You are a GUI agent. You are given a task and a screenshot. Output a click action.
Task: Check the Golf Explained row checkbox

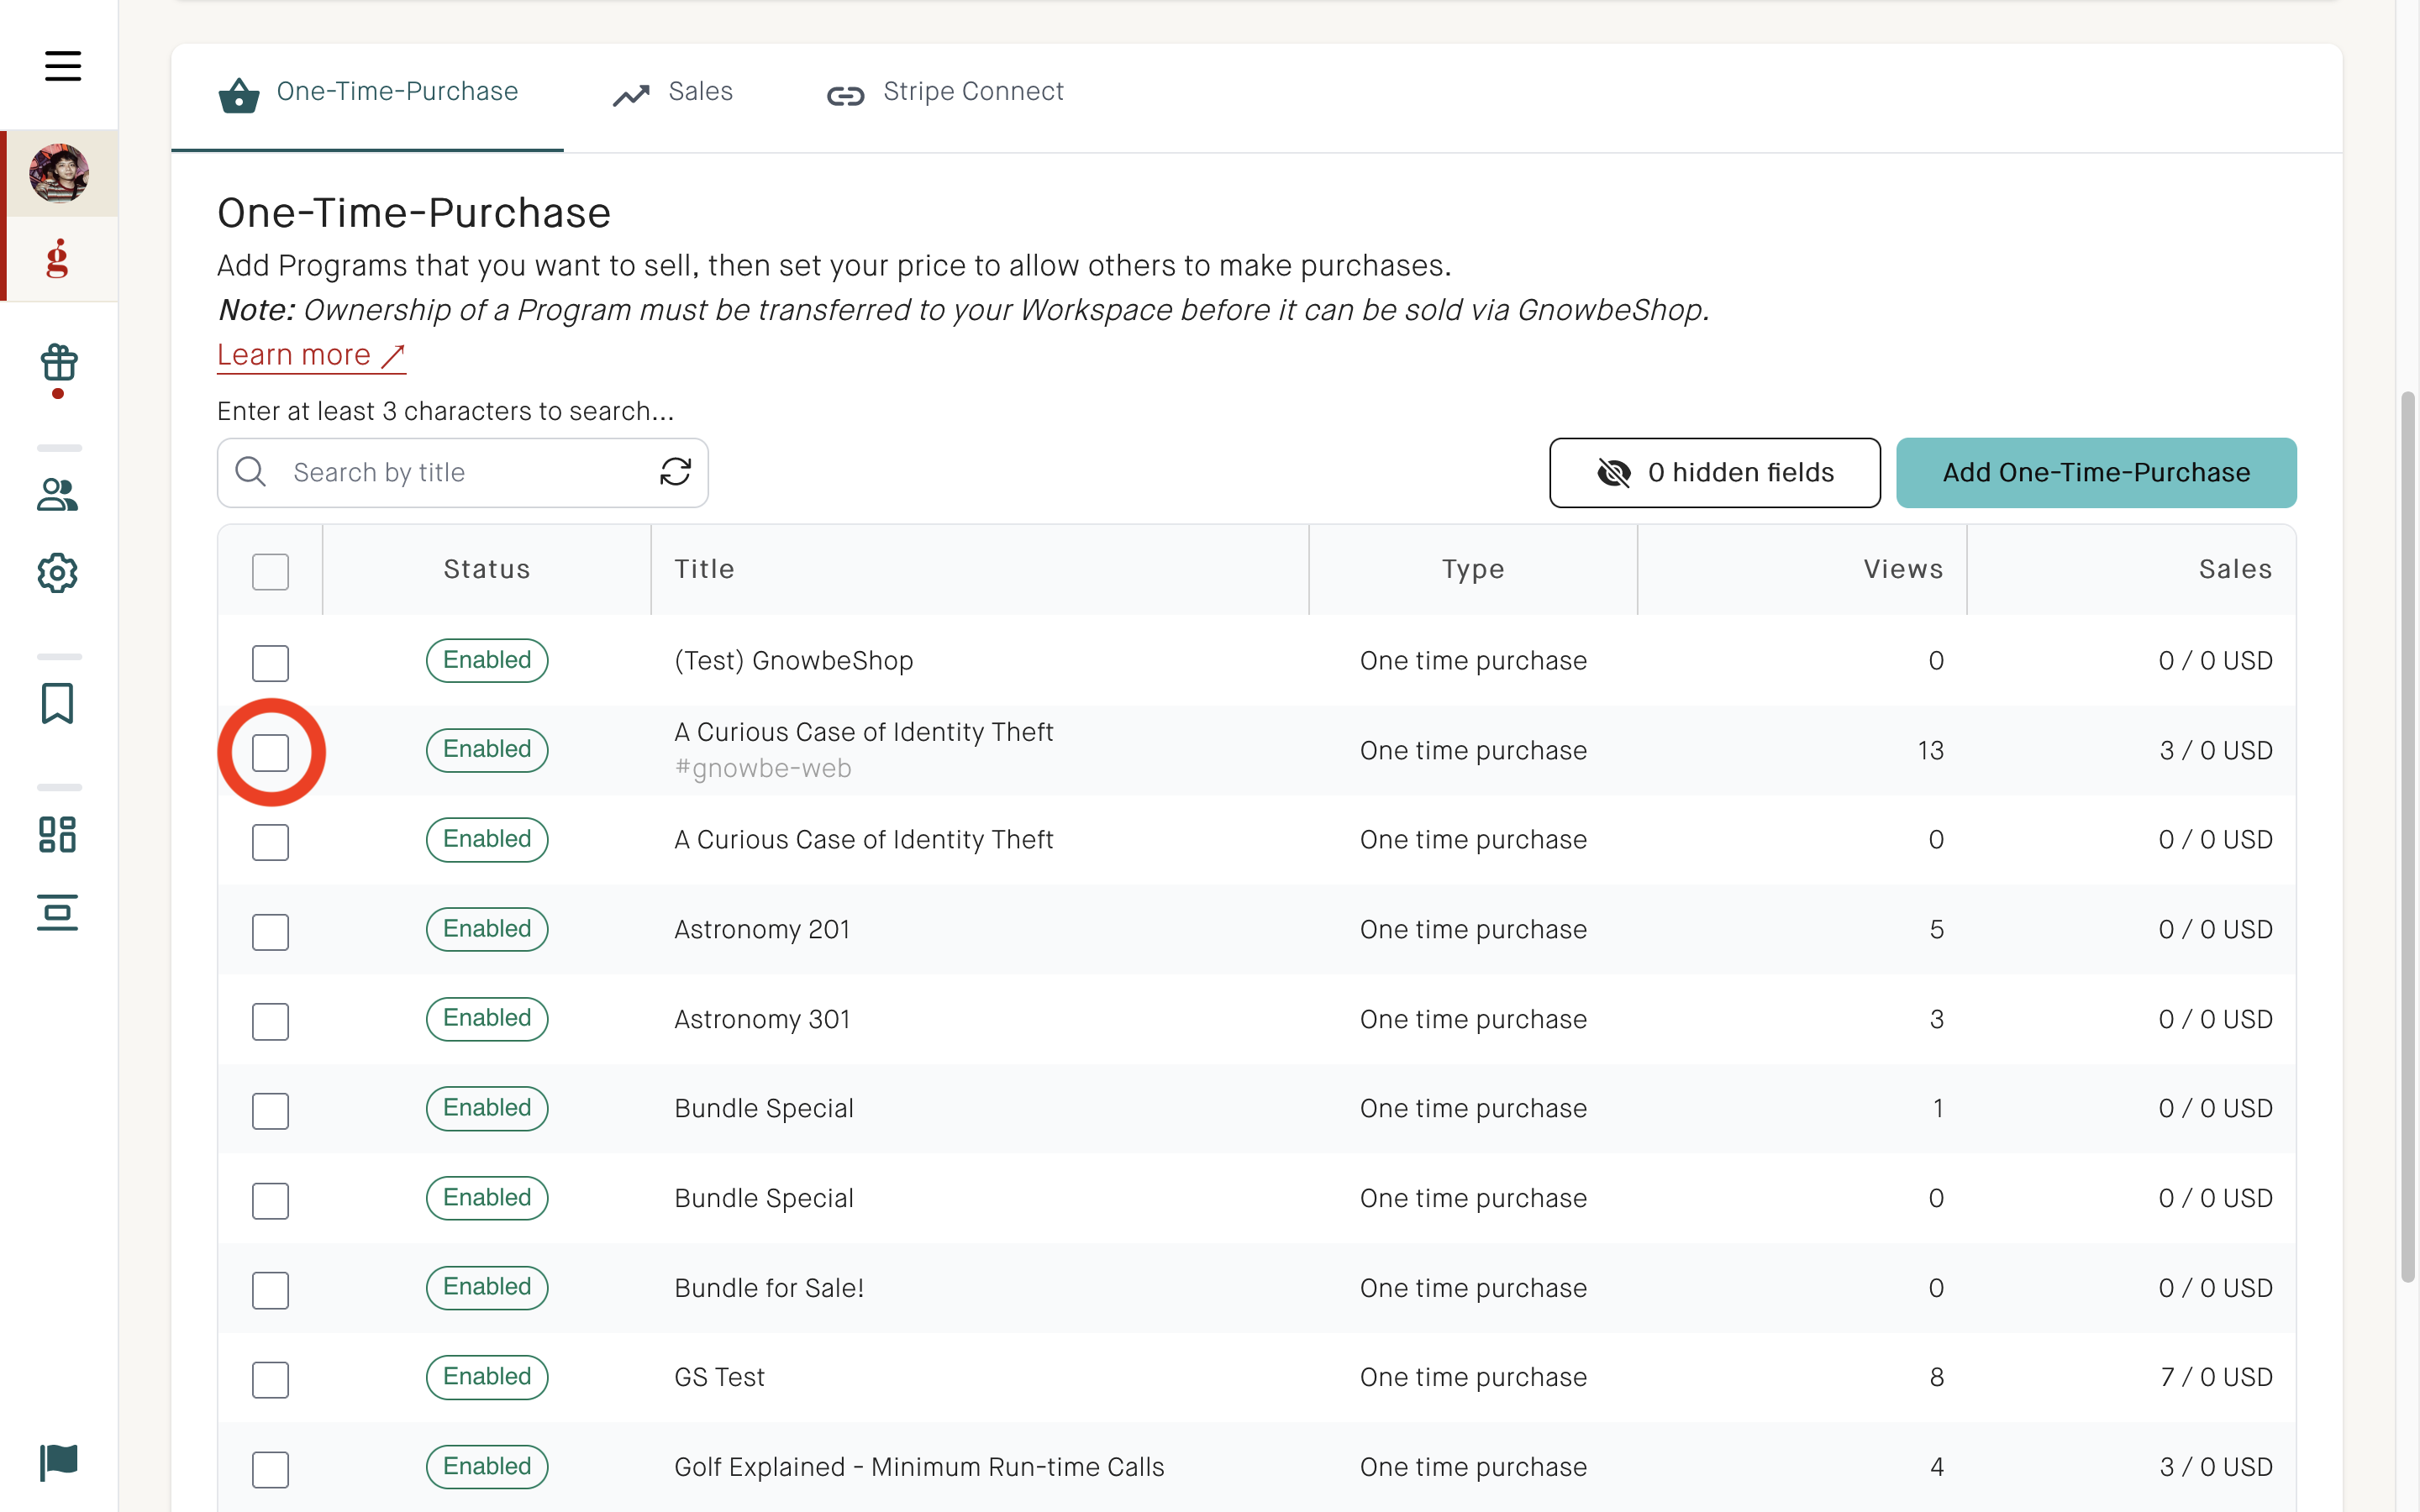[270, 1470]
